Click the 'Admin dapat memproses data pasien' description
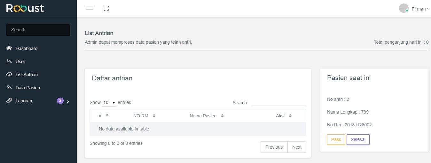The width and height of the screenshot is (431, 163). pyautogui.click(x=138, y=42)
